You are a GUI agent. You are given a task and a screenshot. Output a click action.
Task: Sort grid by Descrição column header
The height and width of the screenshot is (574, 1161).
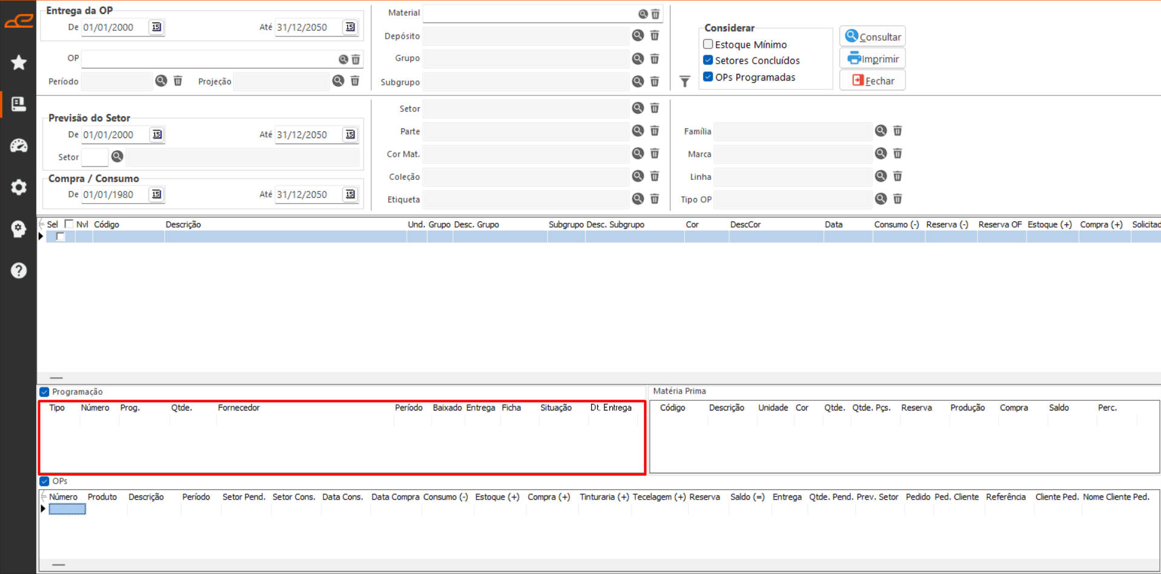[x=183, y=225]
